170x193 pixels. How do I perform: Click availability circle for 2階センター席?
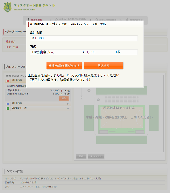click(x=68, y=108)
